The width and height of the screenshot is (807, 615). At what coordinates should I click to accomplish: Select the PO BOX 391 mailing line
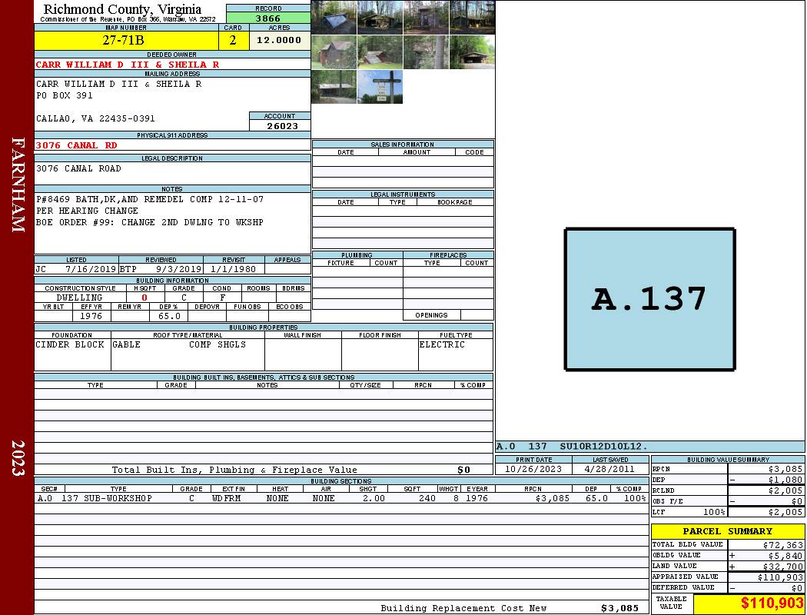(65, 96)
